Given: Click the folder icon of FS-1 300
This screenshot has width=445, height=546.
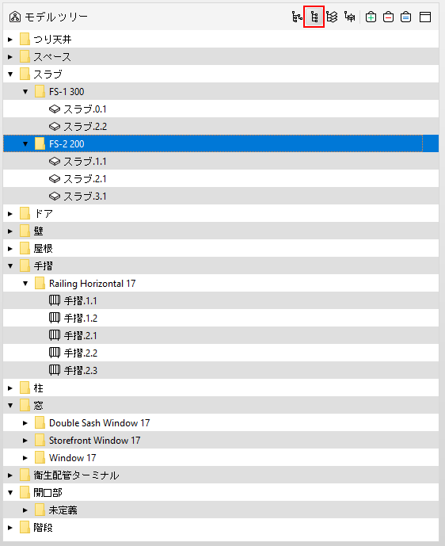Looking at the screenshot, I should (40, 91).
